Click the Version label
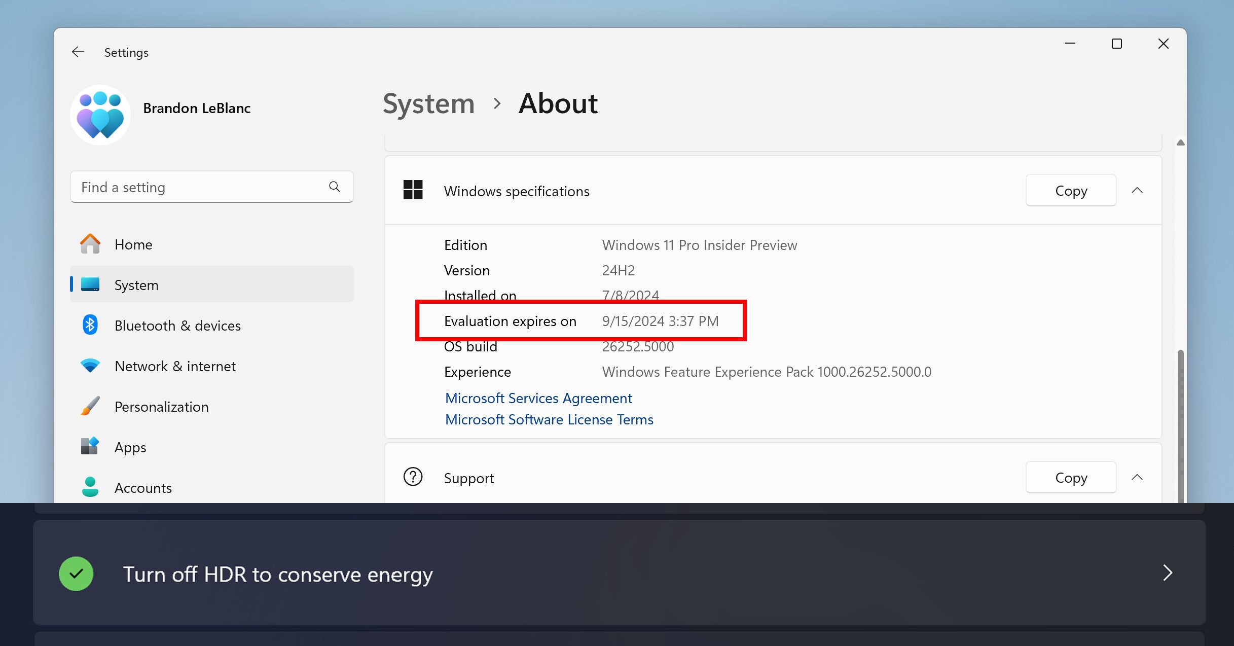 (x=467, y=270)
